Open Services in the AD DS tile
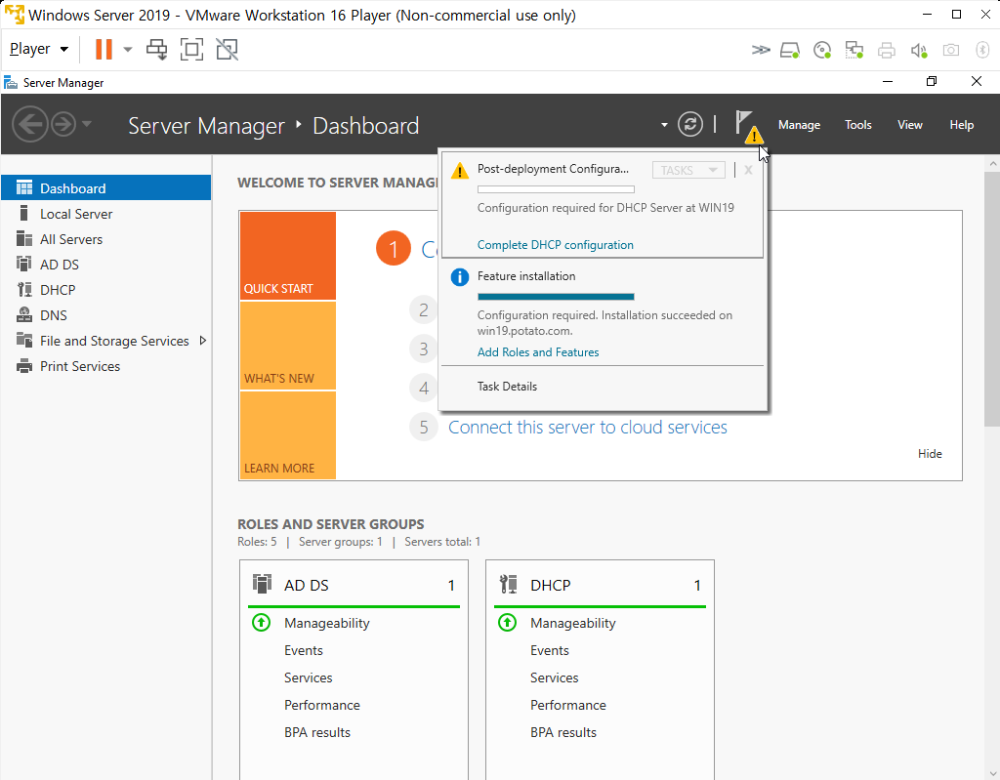The image size is (1000, 780). point(308,677)
